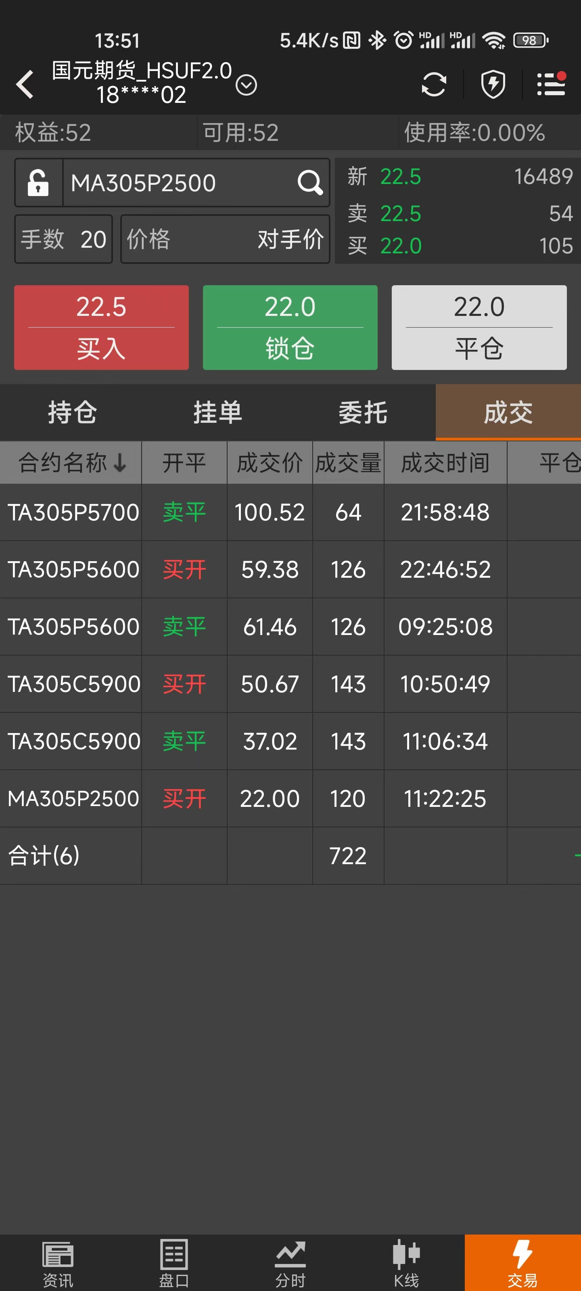The height and width of the screenshot is (1291, 581).
Task: Tap the 新 latest price 22.5
Action: [401, 176]
